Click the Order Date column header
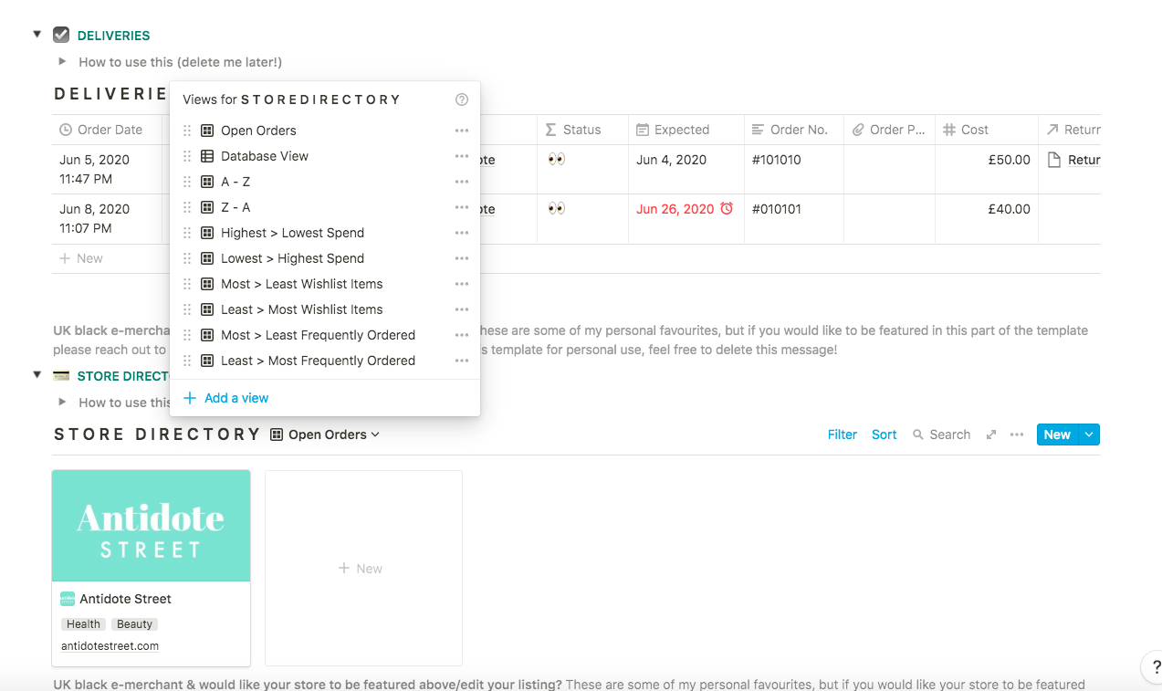Screen dimensions: 1162x691 pos(100,130)
